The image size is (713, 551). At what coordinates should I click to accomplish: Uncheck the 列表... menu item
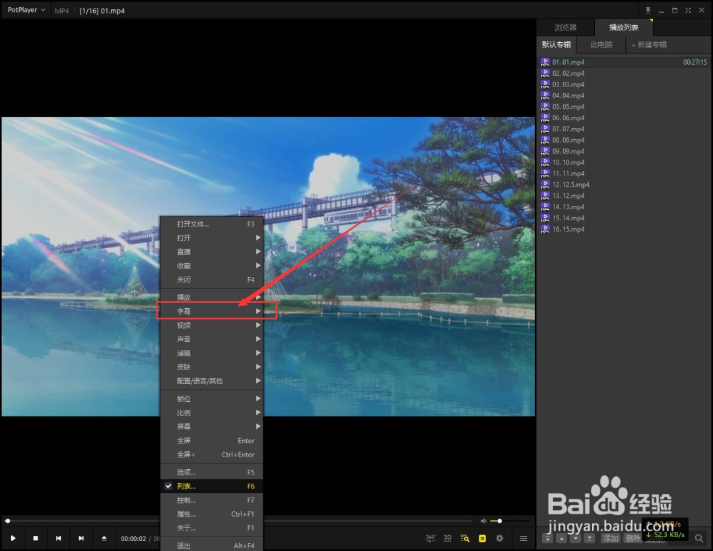(x=212, y=486)
